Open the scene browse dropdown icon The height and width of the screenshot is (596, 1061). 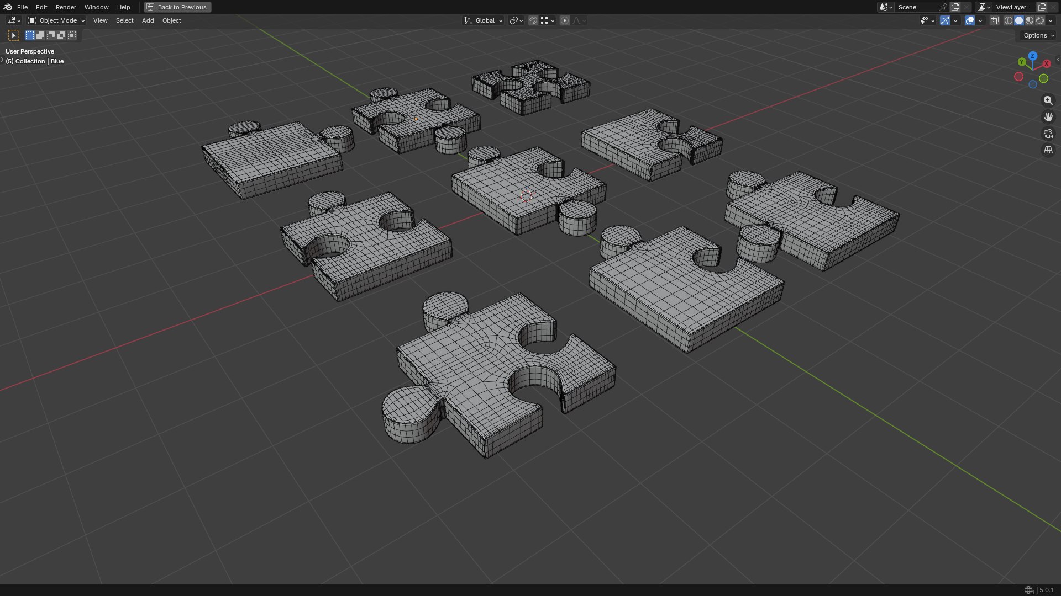pos(886,7)
